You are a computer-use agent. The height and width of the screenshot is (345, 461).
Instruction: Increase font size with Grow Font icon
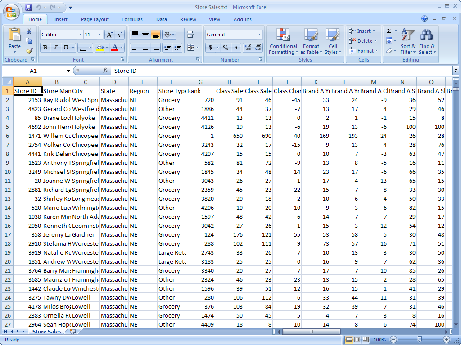pyautogui.click(x=109, y=35)
